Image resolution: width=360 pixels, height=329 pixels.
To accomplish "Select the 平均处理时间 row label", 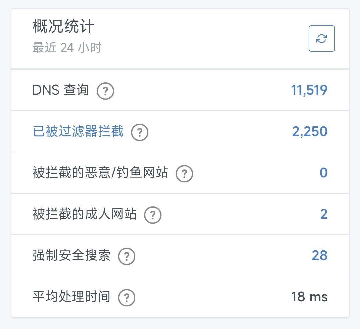I will pos(72,296).
